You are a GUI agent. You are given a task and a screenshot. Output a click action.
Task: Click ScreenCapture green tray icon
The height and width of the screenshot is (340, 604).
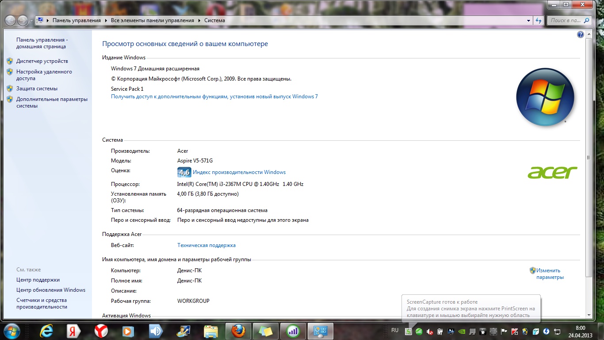409,331
